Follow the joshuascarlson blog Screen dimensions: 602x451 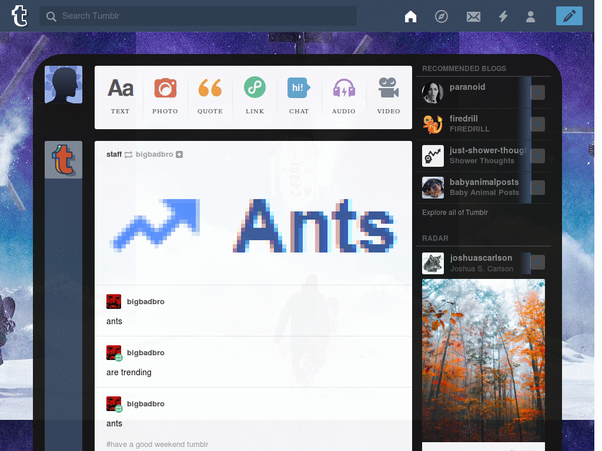537,262
